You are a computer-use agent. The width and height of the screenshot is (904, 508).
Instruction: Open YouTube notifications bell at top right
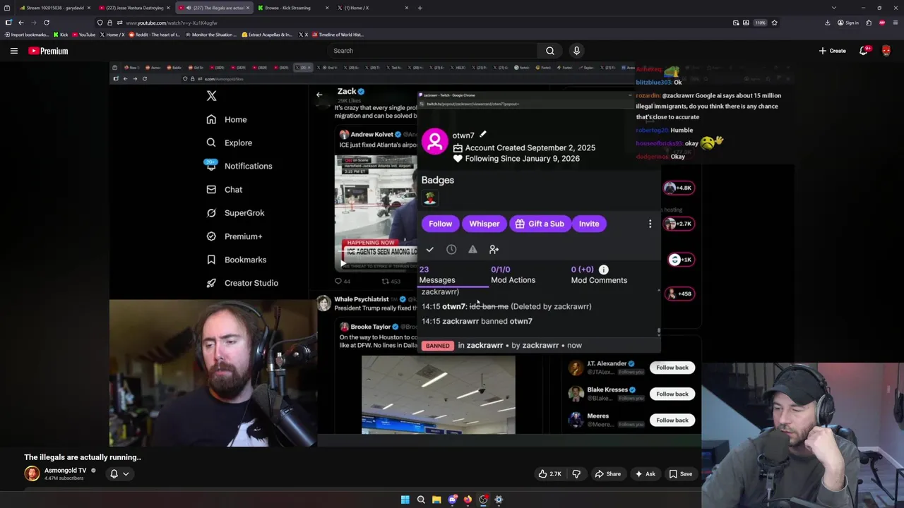pyautogui.click(x=864, y=51)
